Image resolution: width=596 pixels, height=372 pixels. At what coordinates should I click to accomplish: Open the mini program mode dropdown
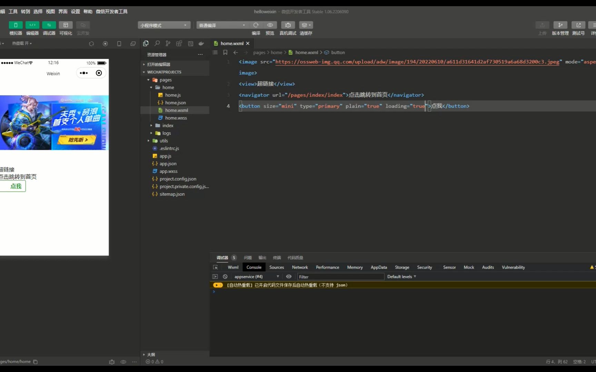(x=164, y=25)
